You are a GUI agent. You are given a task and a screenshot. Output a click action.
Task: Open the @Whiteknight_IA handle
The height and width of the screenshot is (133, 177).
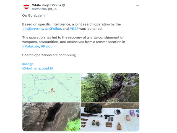point(44,9)
